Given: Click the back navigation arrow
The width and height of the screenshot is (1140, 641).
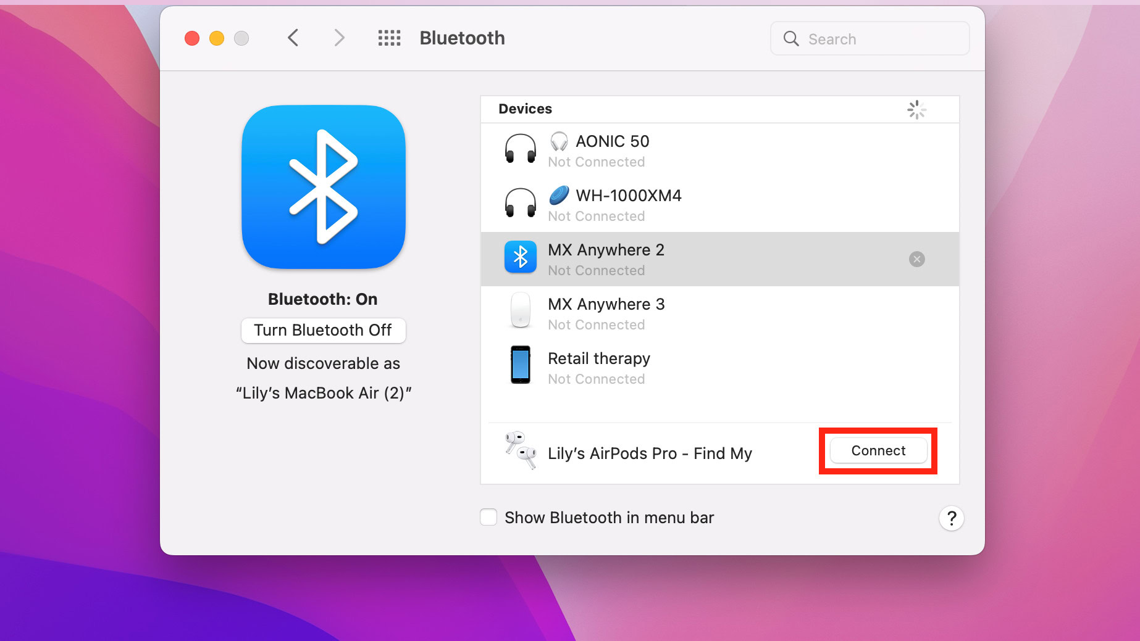Looking at the screenshot, I should 293,38.
